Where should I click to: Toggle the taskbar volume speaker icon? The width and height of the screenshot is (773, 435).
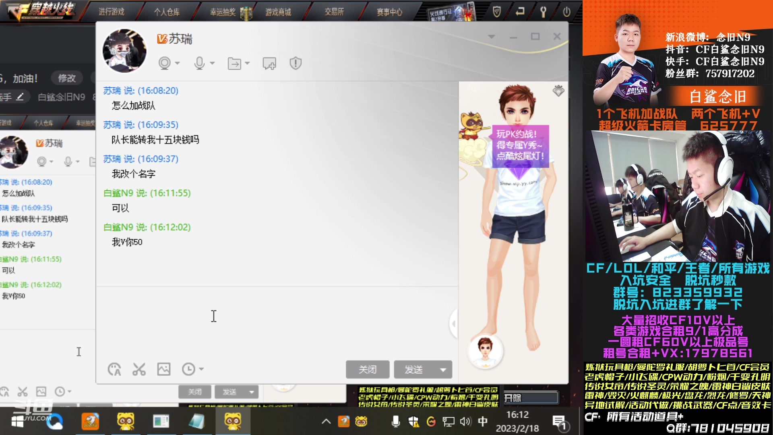(465, 421)
